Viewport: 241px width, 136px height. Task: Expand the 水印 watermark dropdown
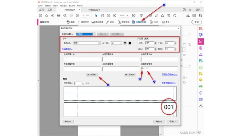(x=159, y=22)
